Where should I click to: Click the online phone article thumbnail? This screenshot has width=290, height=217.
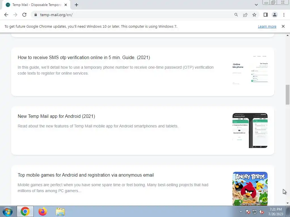pos(250,72)
